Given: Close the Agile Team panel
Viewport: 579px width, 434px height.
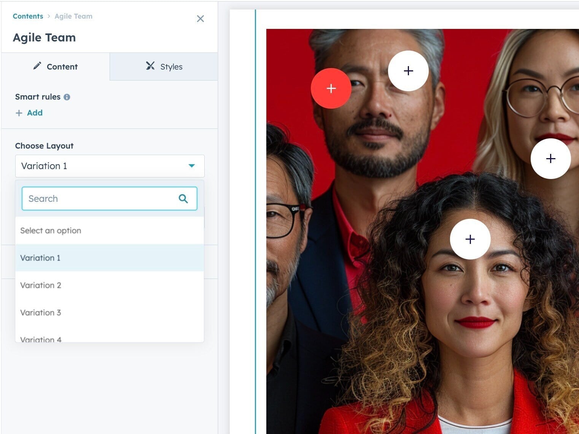Looking at the screenshot, I should click(x=200, y=19).
